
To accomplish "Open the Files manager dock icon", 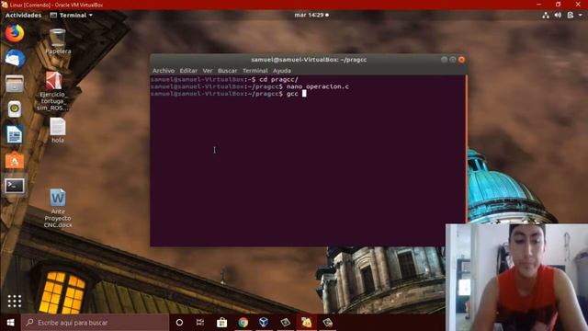I will pyautogui.click(x=15, y=84).
